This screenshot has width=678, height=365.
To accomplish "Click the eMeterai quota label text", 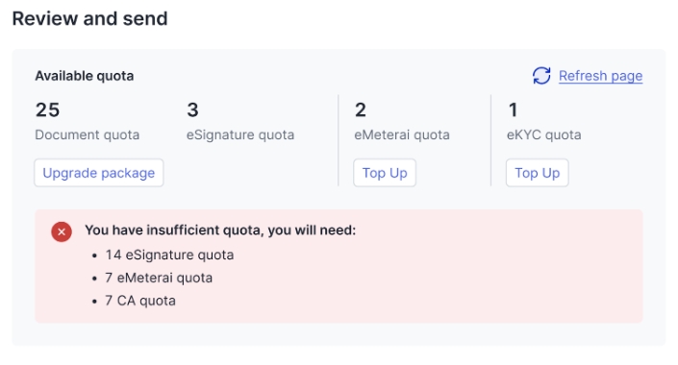I will tap(402, 134).
